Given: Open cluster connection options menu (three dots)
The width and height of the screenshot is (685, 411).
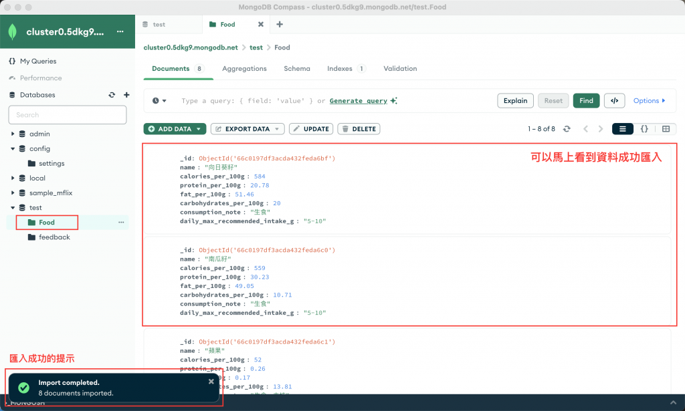Looking at the screenshot, I should click(120, 31).
